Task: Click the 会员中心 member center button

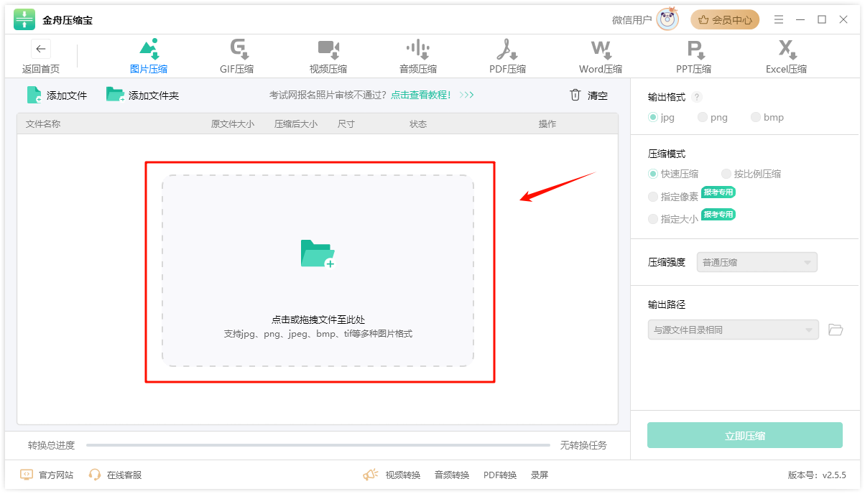Action: pos(725,20)
